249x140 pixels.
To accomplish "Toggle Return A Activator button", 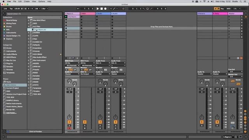I will pos(202,122).
